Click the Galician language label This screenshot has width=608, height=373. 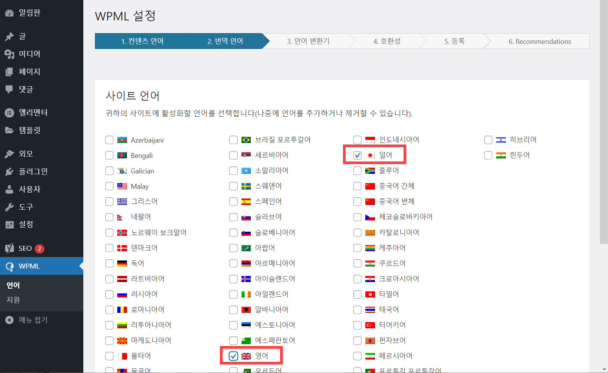click(142, 171)
